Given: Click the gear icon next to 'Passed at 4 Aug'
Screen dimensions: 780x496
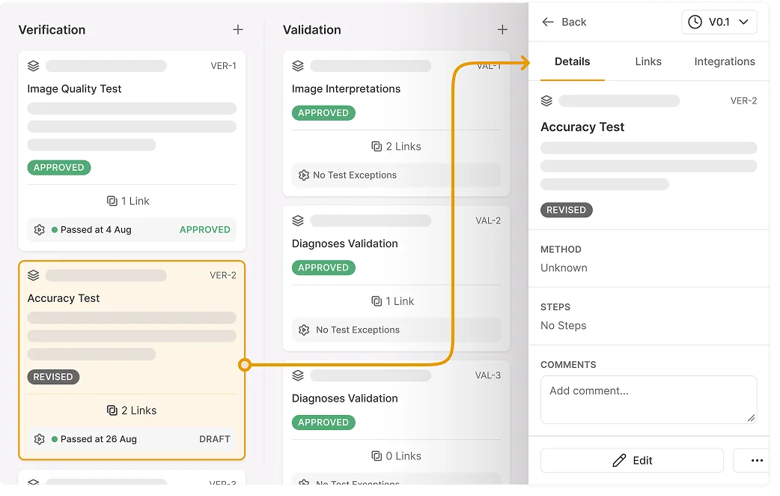Looking at the screenshot, I should [39, 230].
